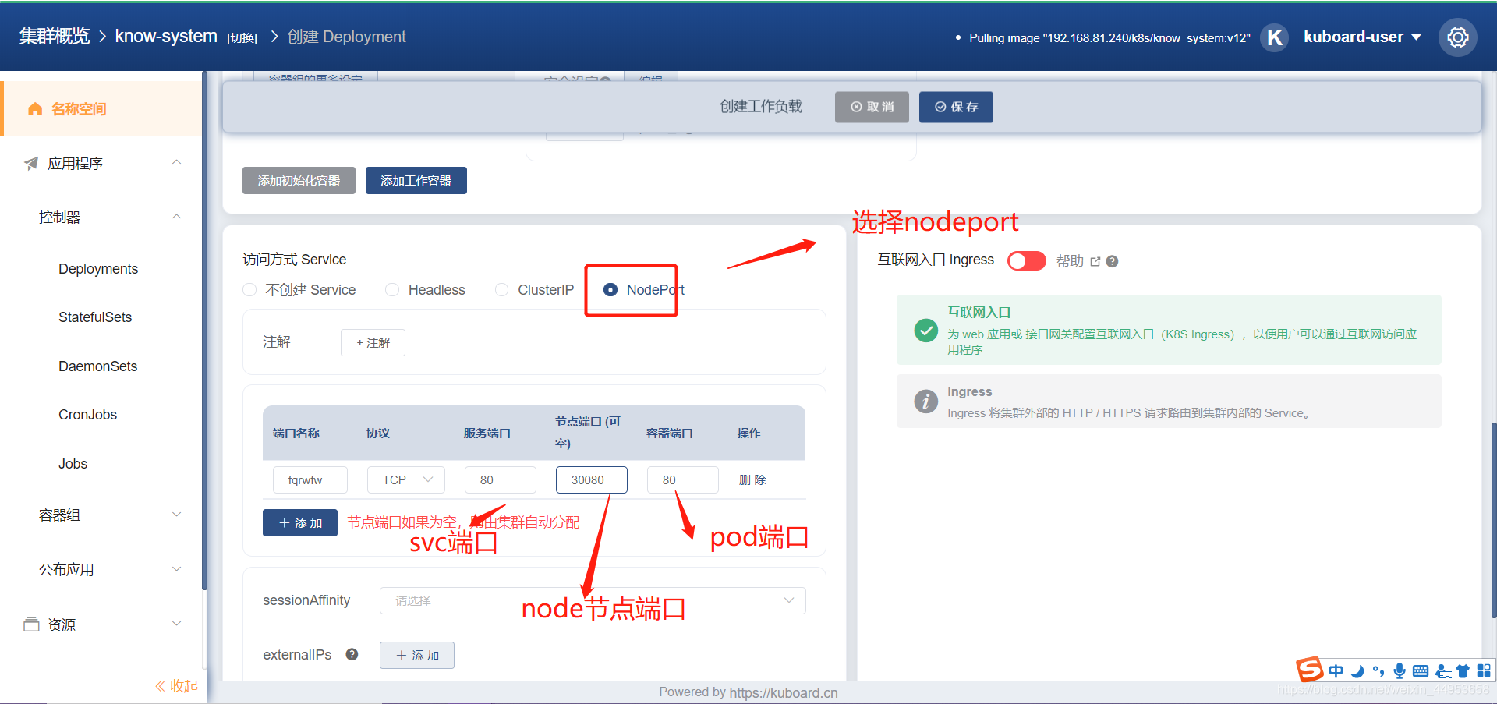
Task: Click the blue + 添加 port button
Action: (300, 522)
